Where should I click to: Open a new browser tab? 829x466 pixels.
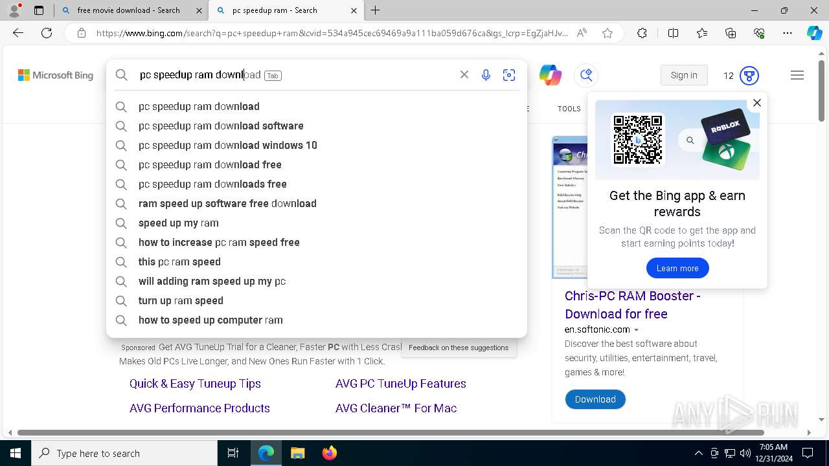376,10
